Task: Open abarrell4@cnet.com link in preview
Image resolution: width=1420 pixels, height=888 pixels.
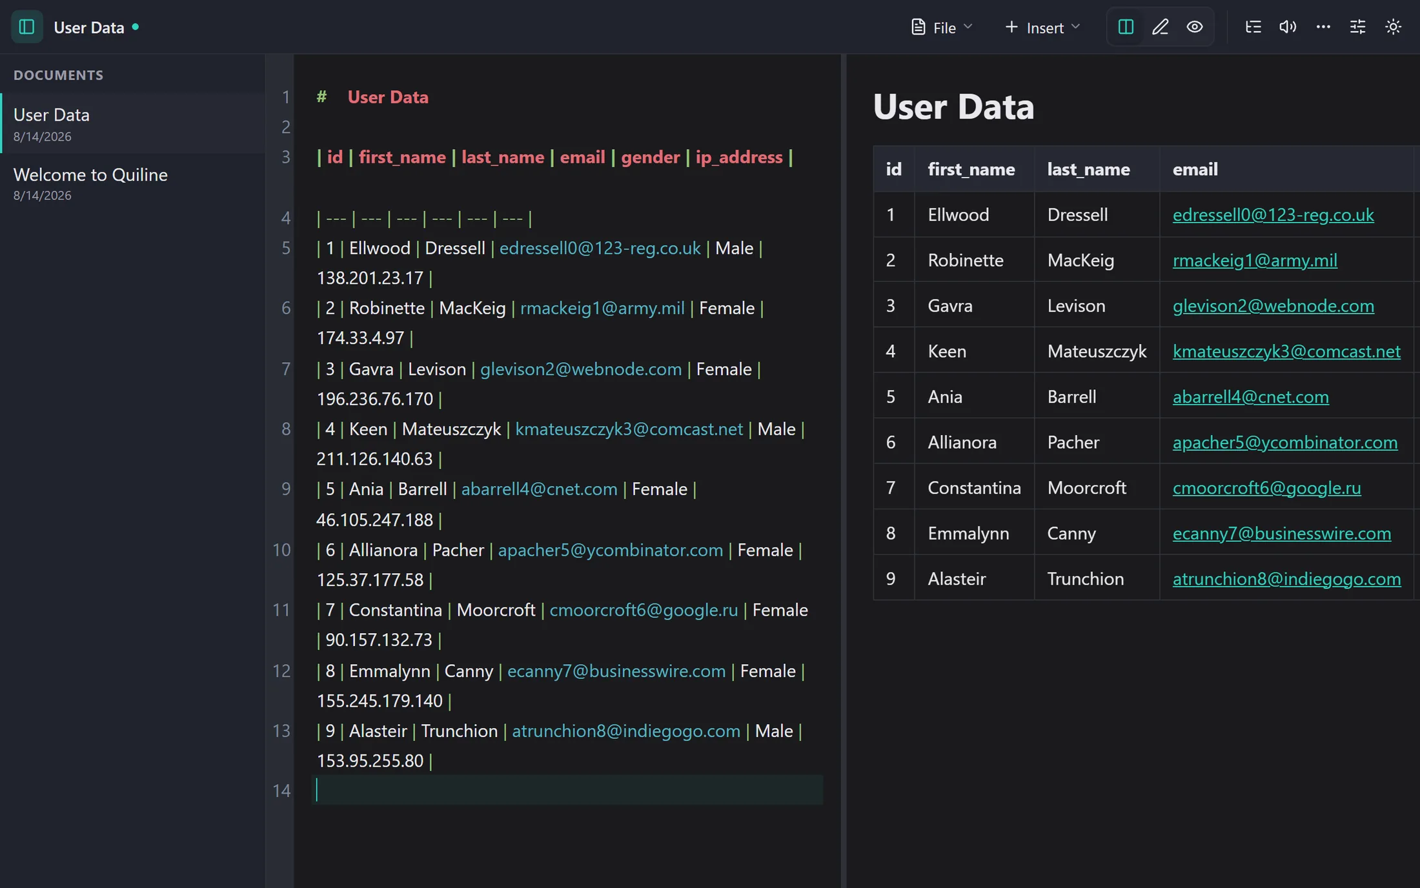Action: [1250, 396]
